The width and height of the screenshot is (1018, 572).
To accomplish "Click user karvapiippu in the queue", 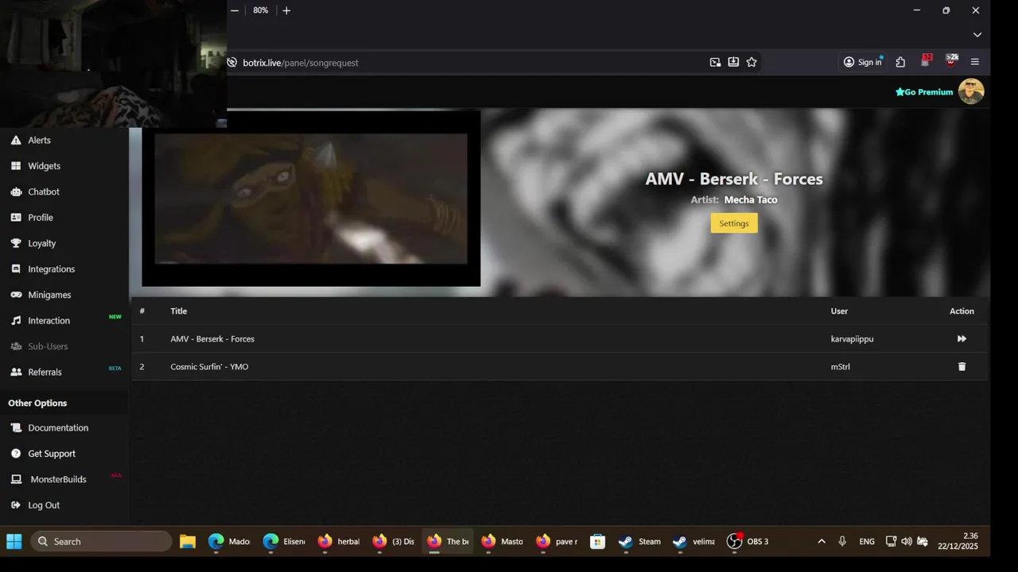I will tap(853, 338).
